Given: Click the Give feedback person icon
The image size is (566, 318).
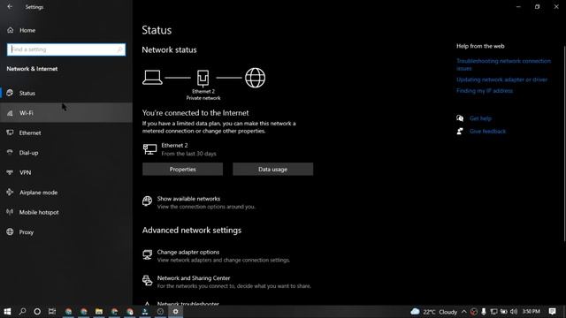Looking at the screenshot, I should point(460,132).
